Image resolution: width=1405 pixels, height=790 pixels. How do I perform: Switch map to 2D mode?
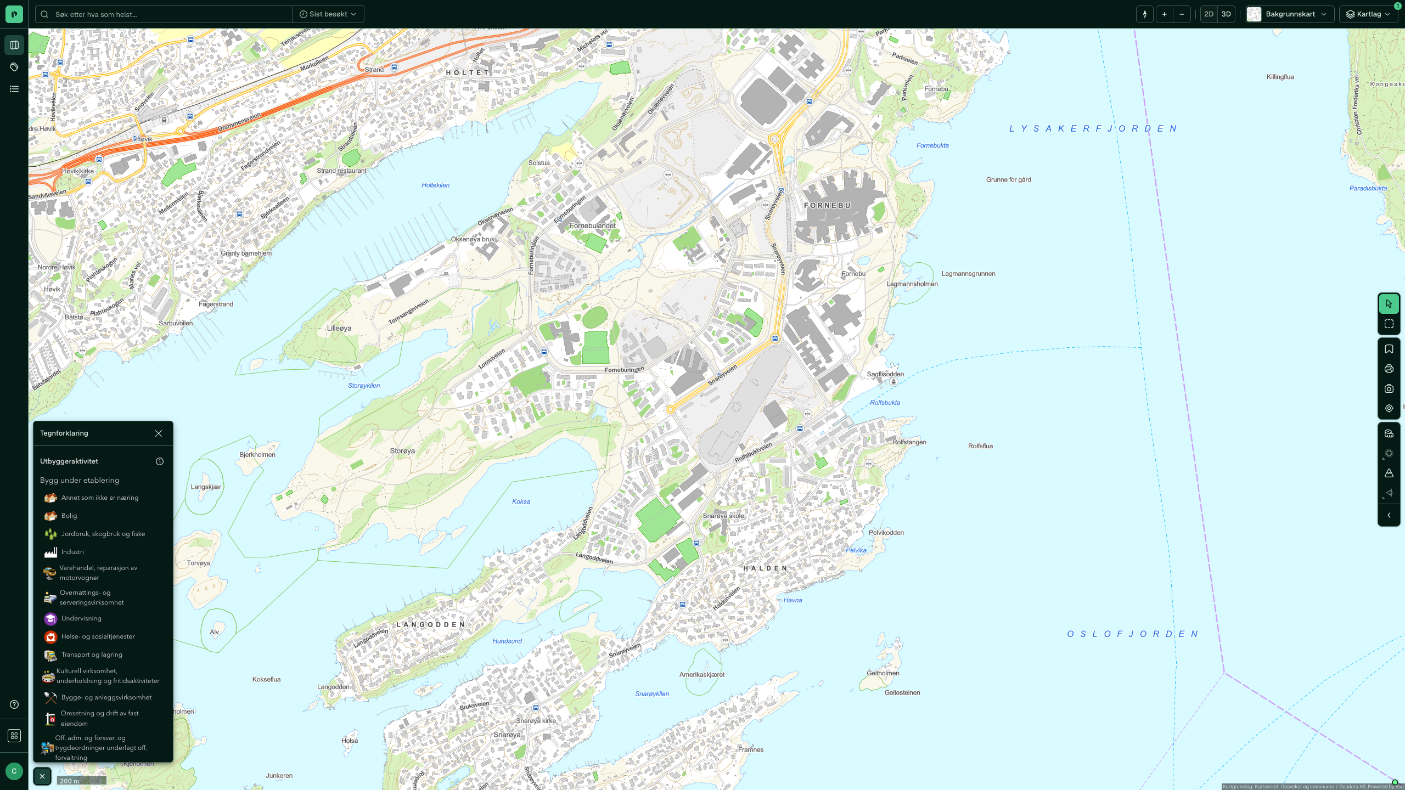(1209, 14)
